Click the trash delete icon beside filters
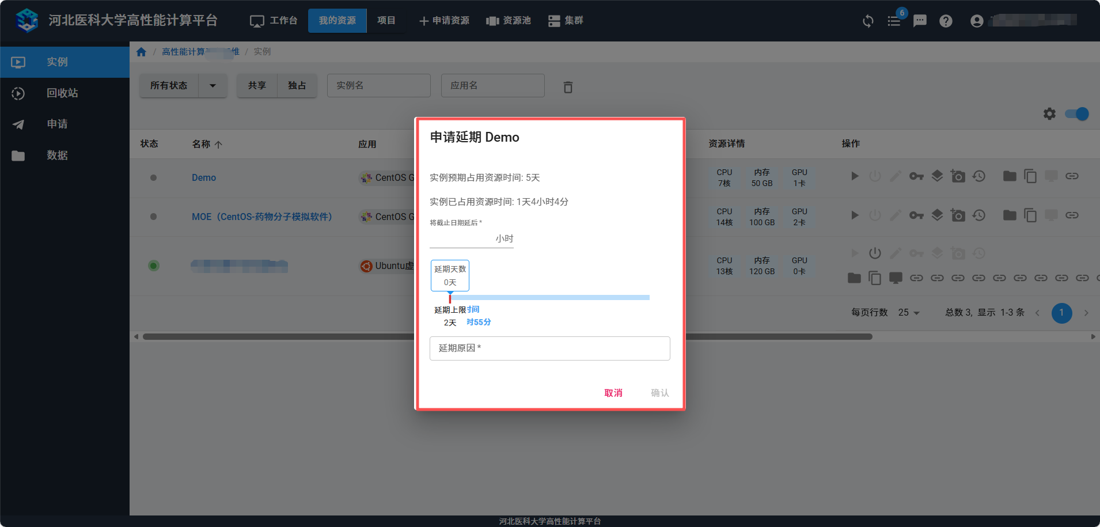 click(568, 87)
